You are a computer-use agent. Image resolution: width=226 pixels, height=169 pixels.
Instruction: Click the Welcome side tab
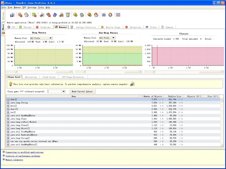click(3, 15)
